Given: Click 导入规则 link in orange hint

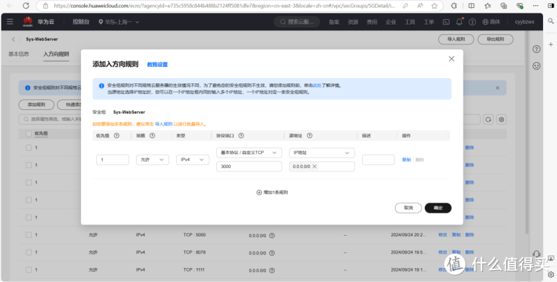Looking at the screenshot, I should 163,124.
